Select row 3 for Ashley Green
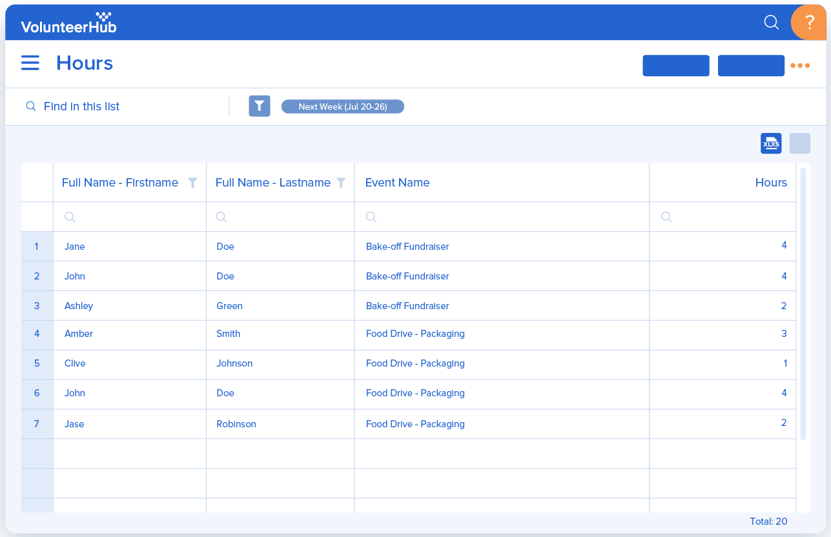Image resolution: width=831 pixels, height=537 pixels. [x=37, y=305]
